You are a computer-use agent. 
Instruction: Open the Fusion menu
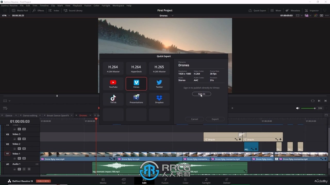88,5
